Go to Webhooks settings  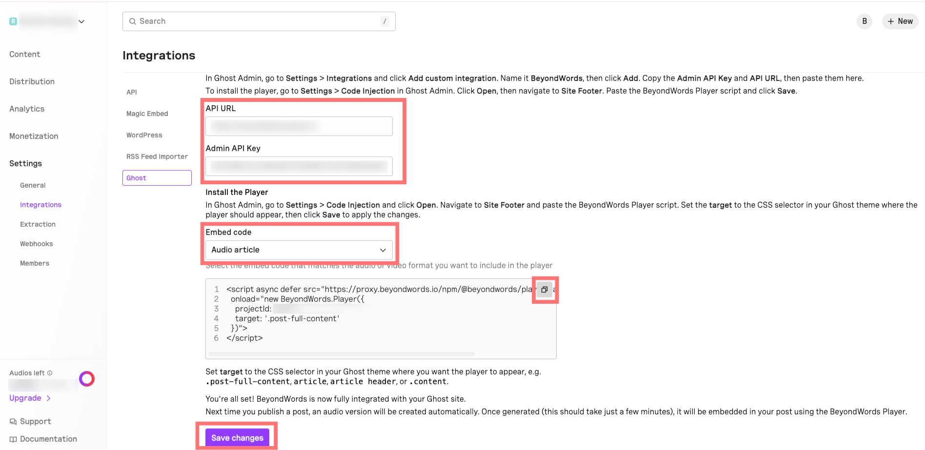click(x=37, y=244)
